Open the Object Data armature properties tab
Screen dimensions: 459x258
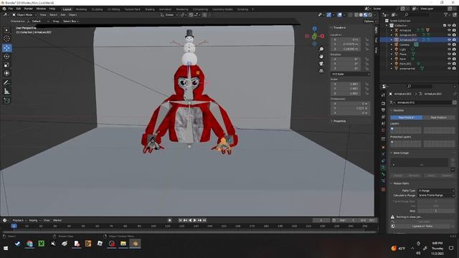[383, 168]
